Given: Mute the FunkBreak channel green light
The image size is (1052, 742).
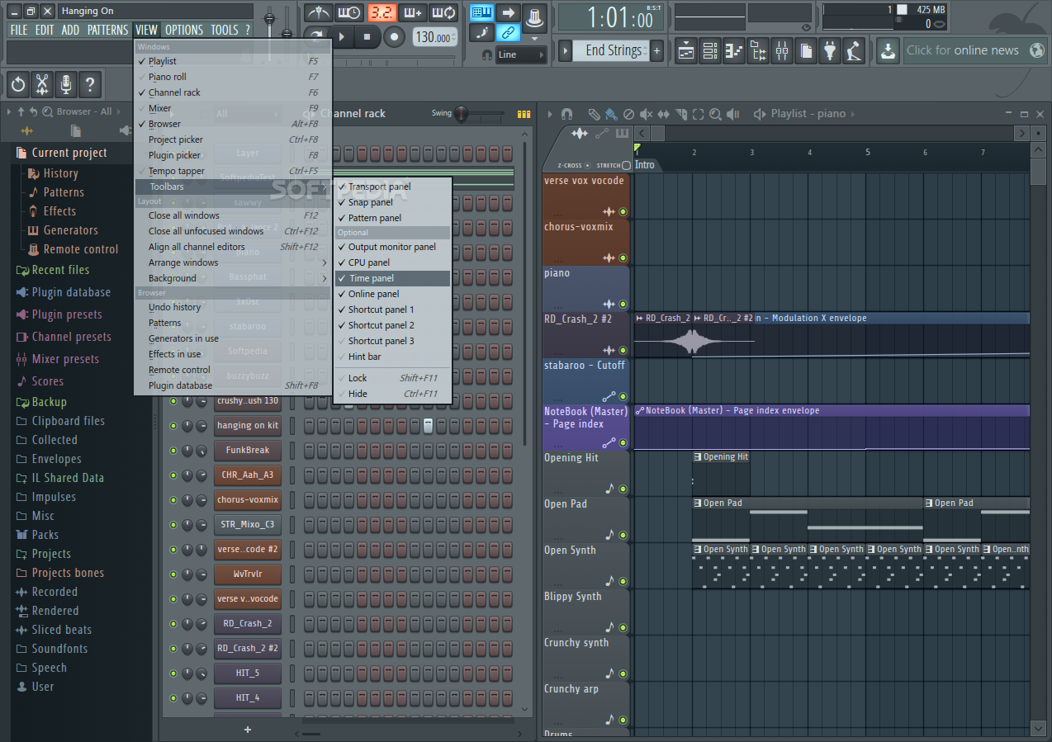Looking at the screenshot, I should point(173,451).
